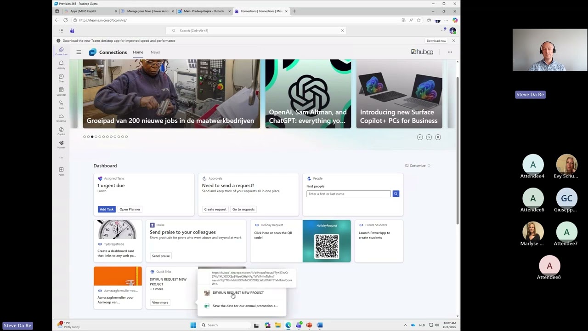Expand Quick links with View more
The image size is (588, 331).
coord(160,302)
